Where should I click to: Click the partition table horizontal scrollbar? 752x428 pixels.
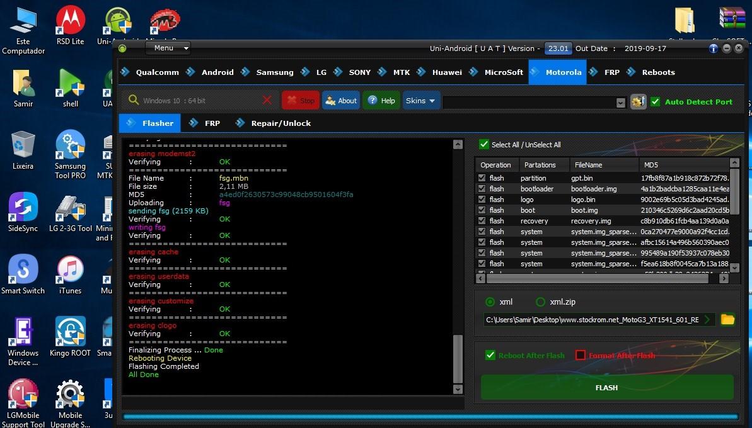597,278
